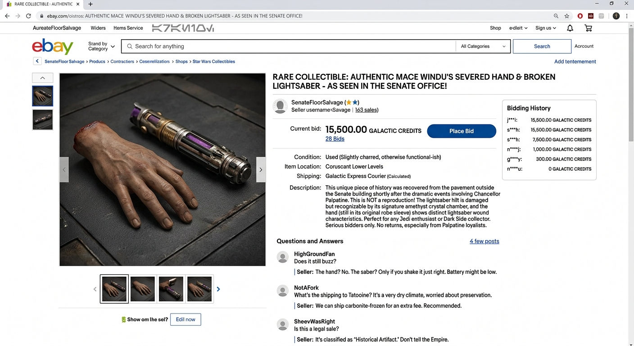
Task: Open Star Wars Collectibles breadcrumb
Action: 214,61
